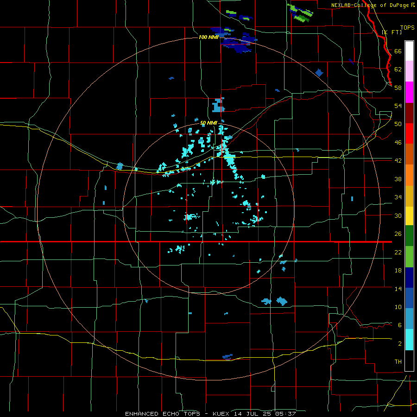
Task: Click the dark green swatch between 22 and 26
Action: click(409, 236)
